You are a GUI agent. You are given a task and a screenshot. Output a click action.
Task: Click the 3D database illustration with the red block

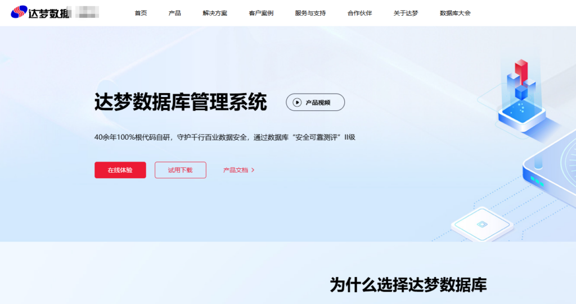(x=521, y=96)
